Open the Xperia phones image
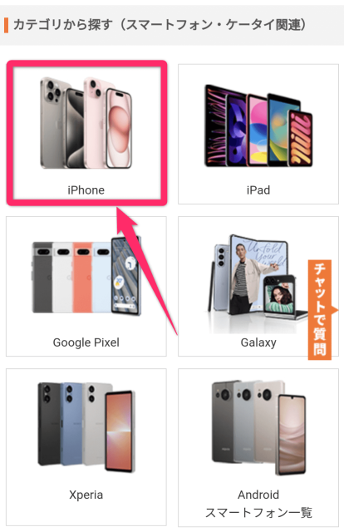Viewport: 344px width, 532px height. click(86, 427)
